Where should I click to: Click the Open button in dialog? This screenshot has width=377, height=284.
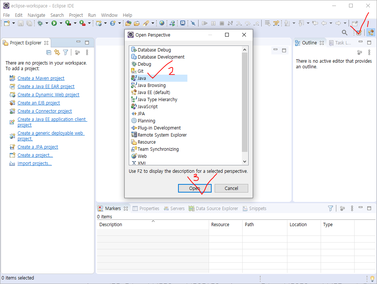click(195, 188)
